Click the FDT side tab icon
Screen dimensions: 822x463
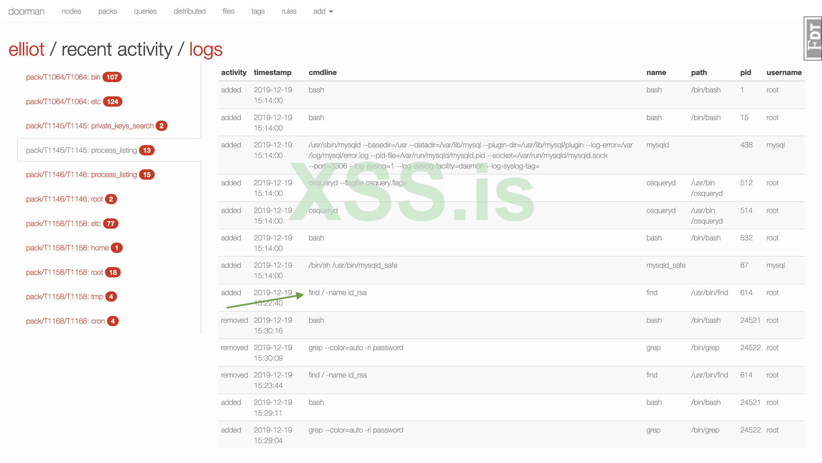click(x=813, y=38)
